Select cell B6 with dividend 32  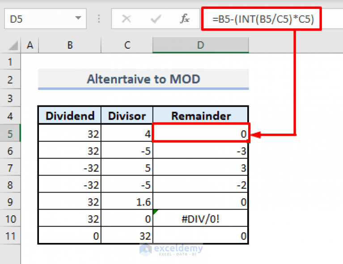[70, 151]
